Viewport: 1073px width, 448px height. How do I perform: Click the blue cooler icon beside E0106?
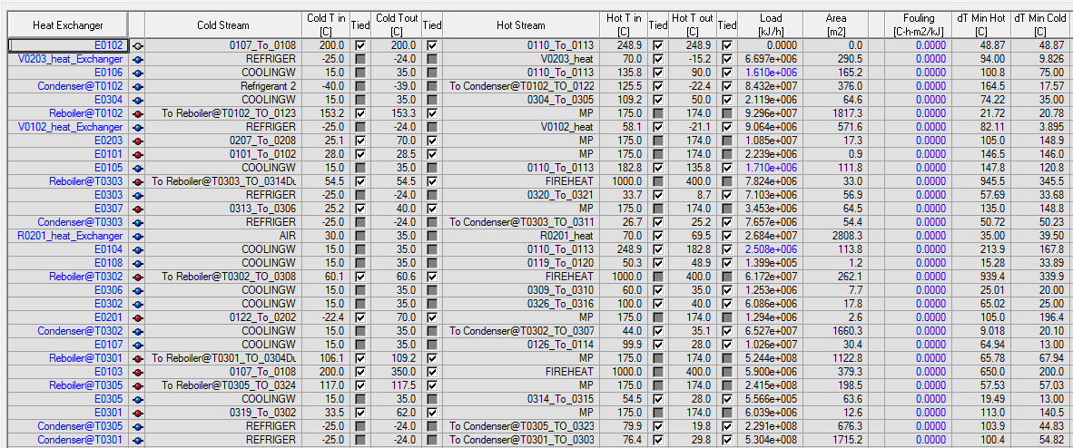pyautogui.click(x=138, y=73)
